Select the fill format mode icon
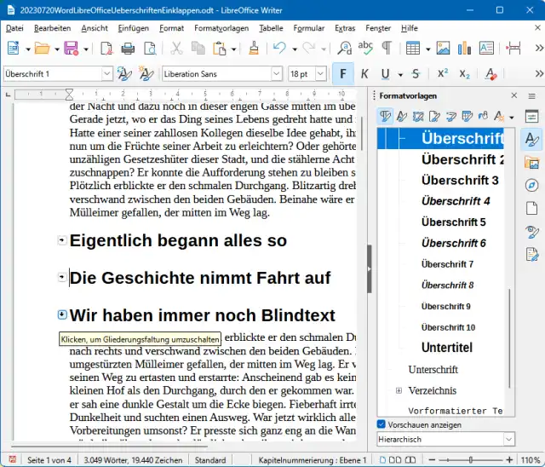 [482, 116]
